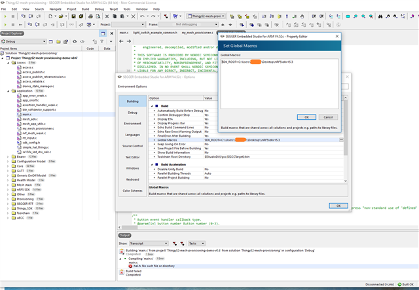This screenshot has height=290, width=419.
Task: Collapse the Build Acceleration group in Options
Action: [x=152, y=164]
